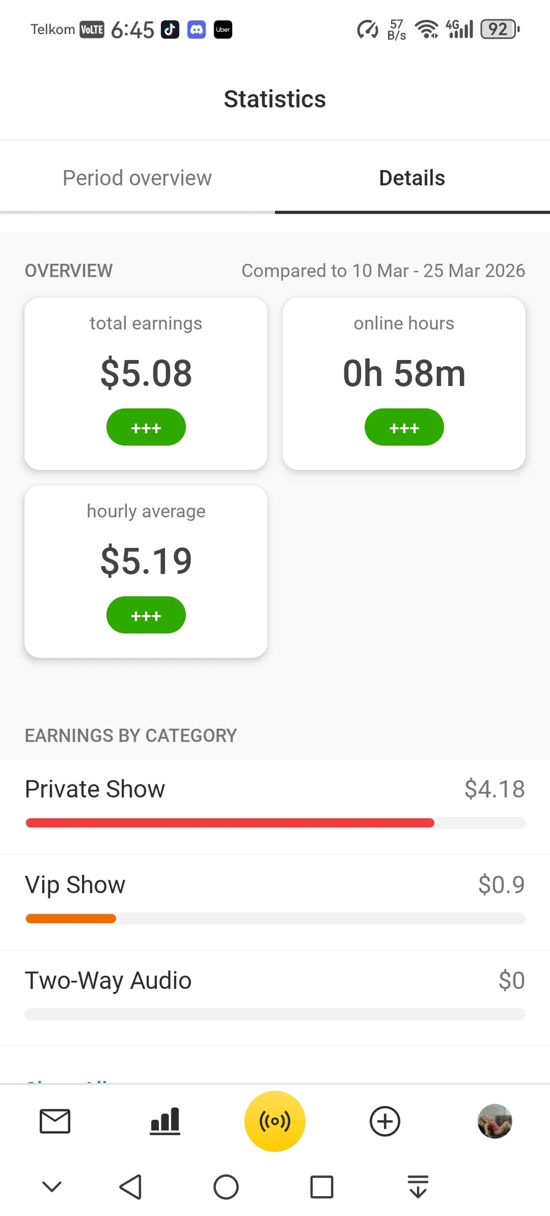This screenshot has width=550, height=1216.
Task: Tap the hourly average green +++ badge
Action: (146, 615)
